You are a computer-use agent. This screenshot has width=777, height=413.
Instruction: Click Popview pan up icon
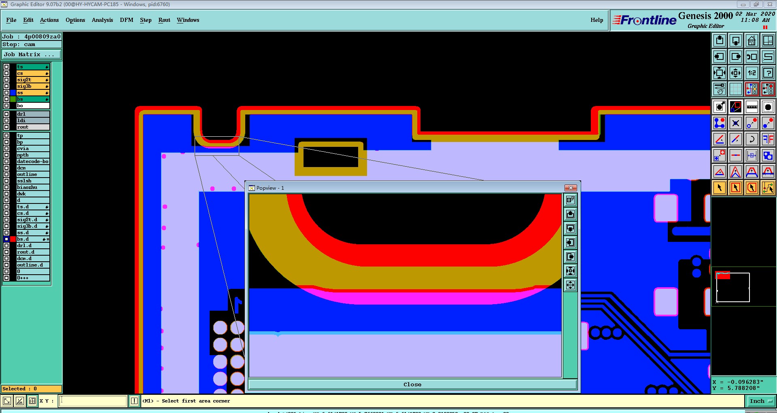pyautogui.click(x=571, y=214)
